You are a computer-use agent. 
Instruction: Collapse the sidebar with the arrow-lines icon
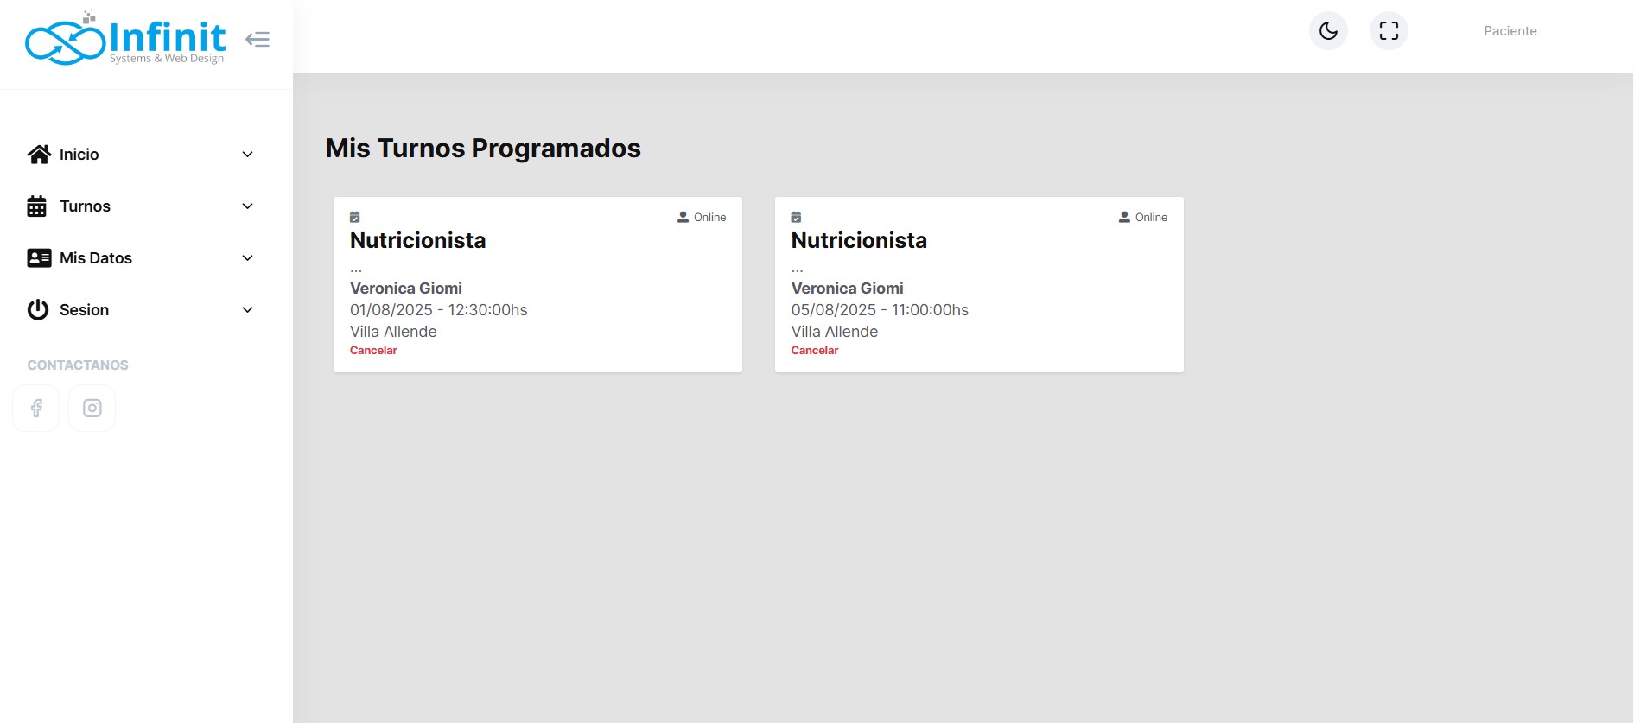coord(257,40)
